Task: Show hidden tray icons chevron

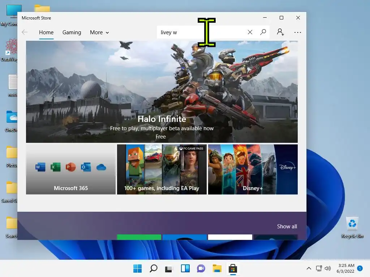Action: [309, 268]
